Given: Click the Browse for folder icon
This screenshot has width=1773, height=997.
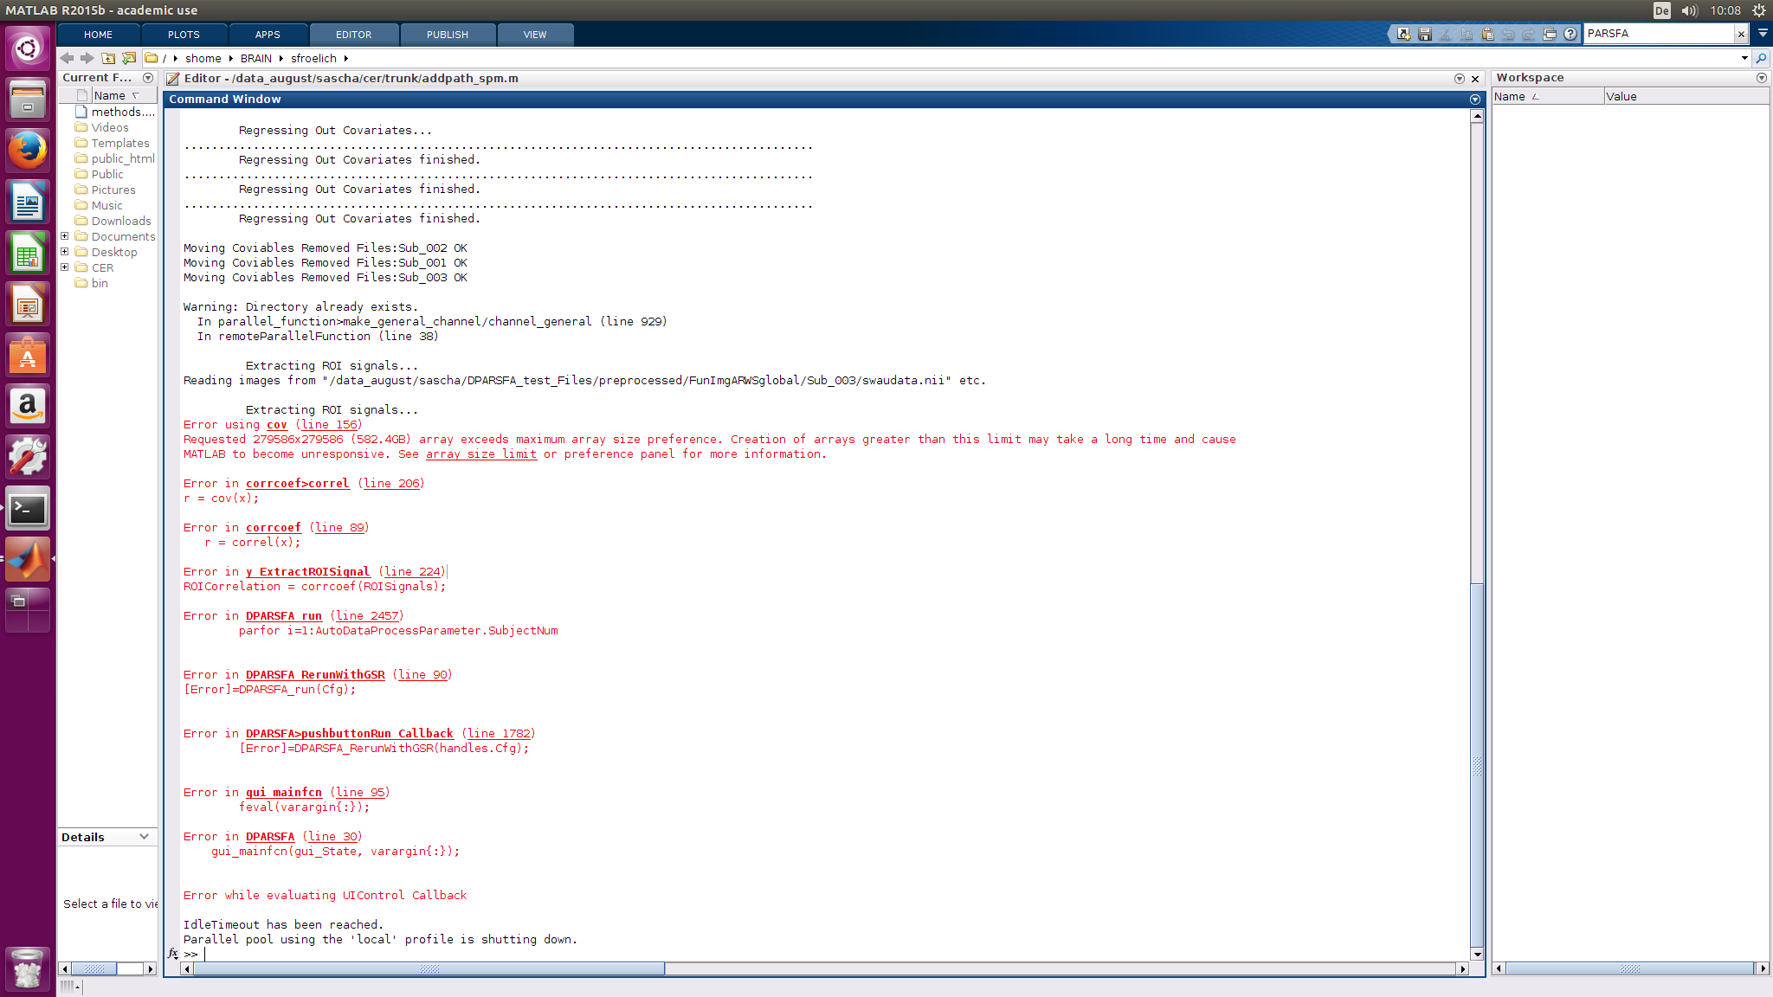Looking at the screenshot, I should [x=129, y=58].
